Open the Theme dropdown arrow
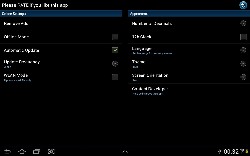This screenshot has height=156, width=250. point(243,64)
